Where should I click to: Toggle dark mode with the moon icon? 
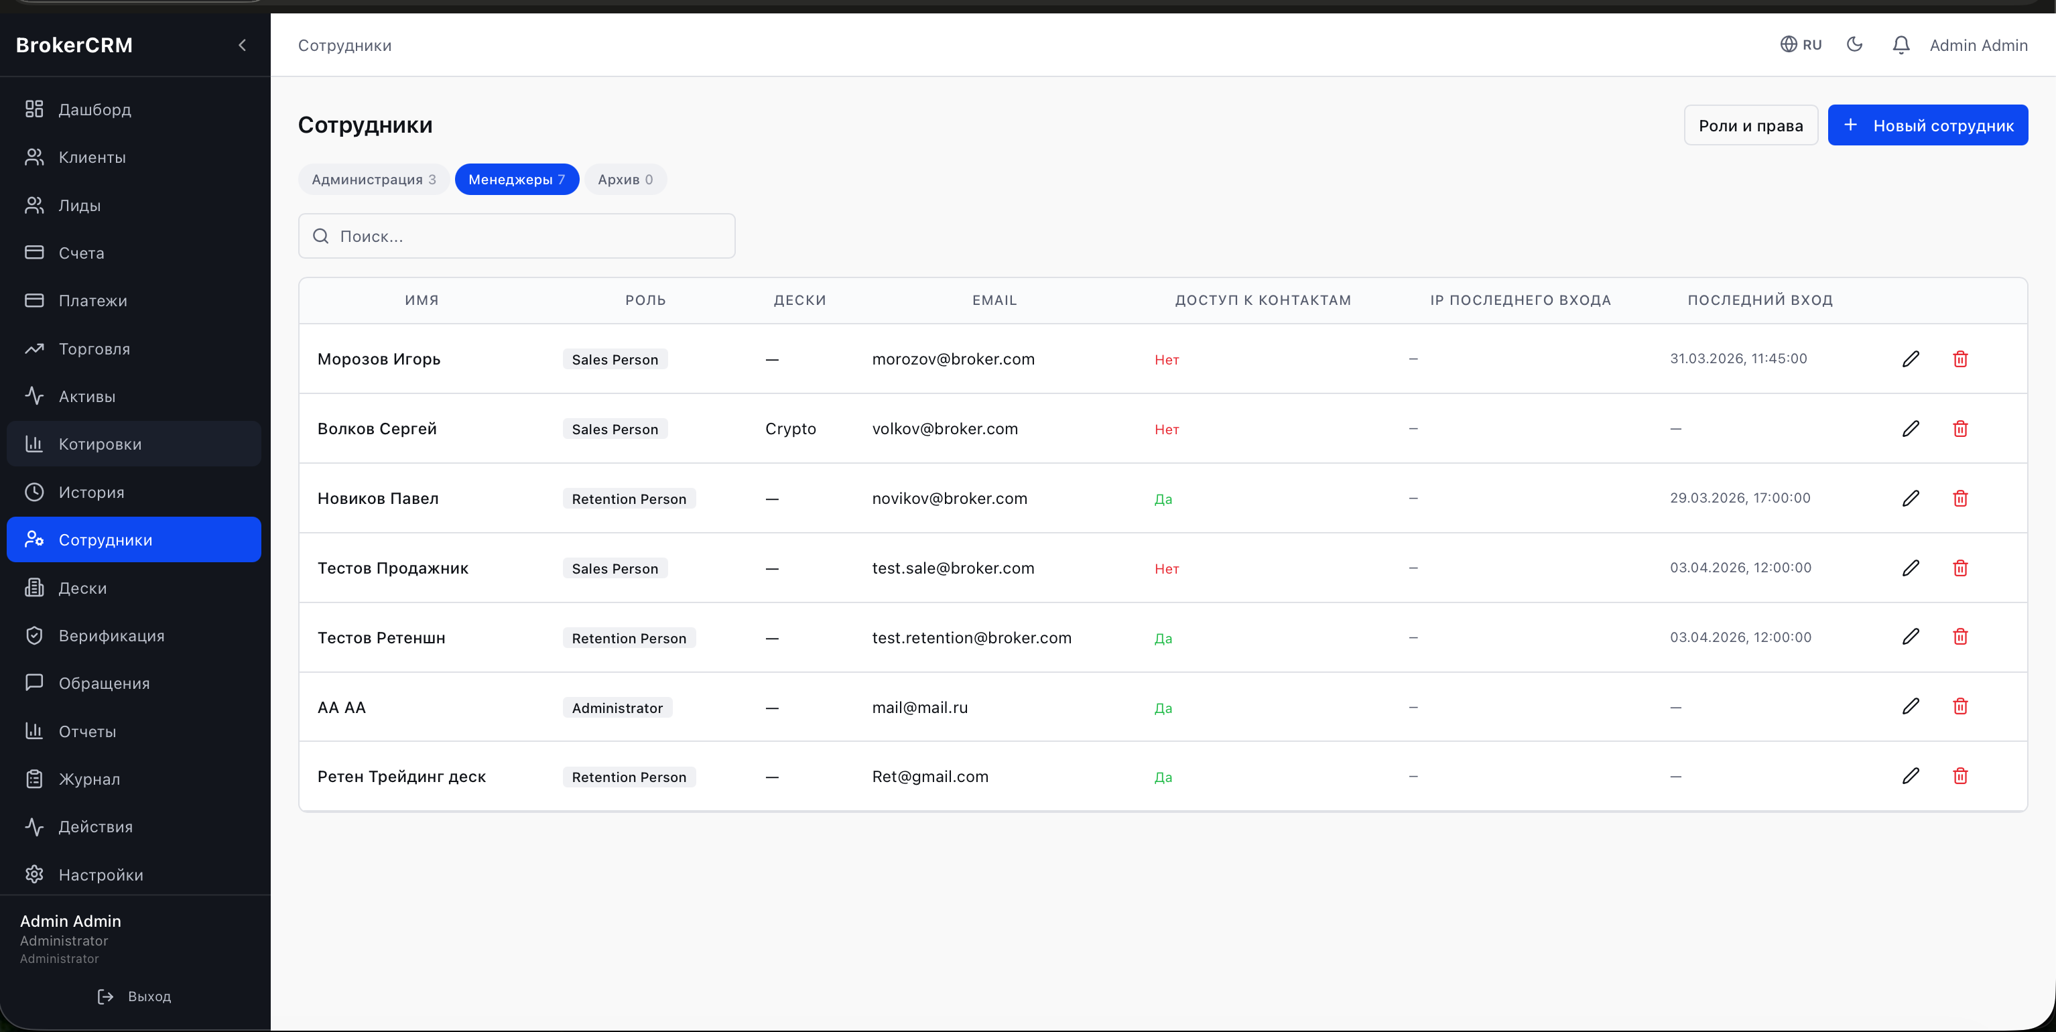click(x=1855, y=45)
